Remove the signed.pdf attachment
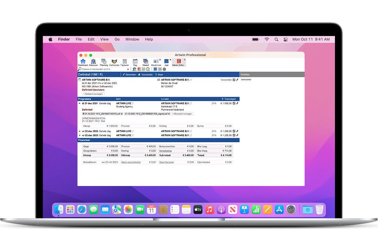378x249 pixels. (x=169, y=114)
